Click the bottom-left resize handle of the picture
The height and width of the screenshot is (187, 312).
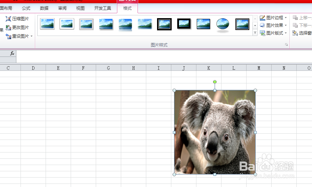click(174, 174)
